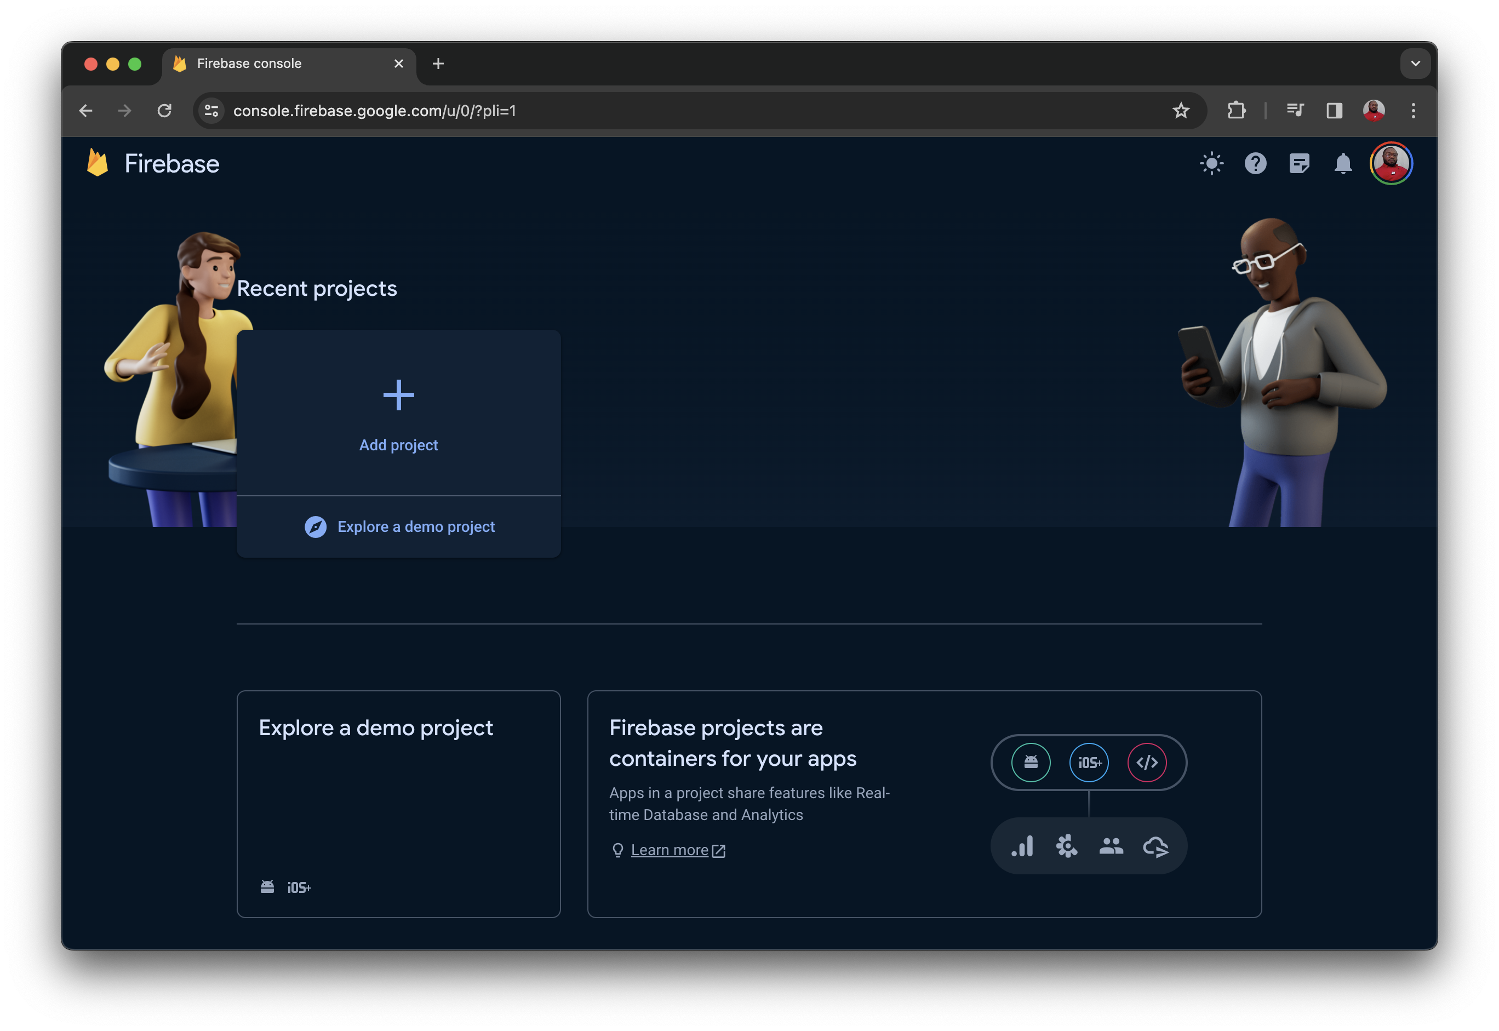Click the web app code bracket icon

pos(1148,762)
